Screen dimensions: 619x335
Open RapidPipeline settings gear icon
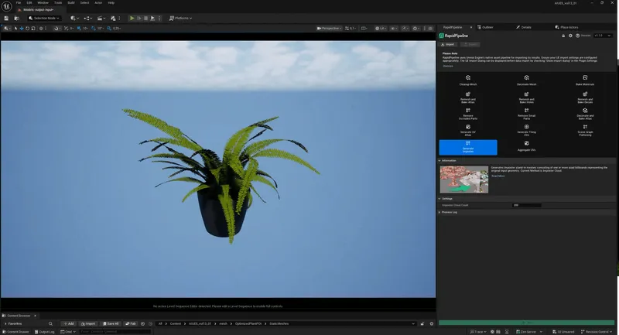coord(571,35)
